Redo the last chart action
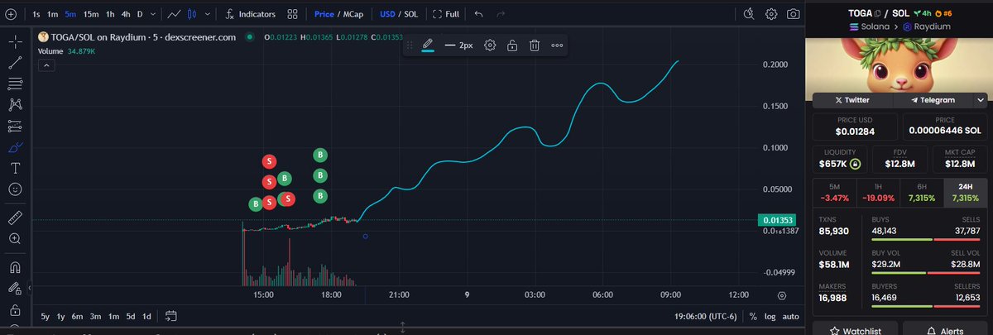The height and width of the screenshot is (335, 993). pos(502,14)
